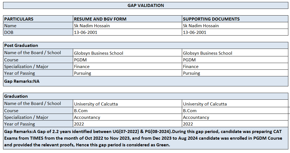Select the PARTICULARS header cell

pos(19,19)
